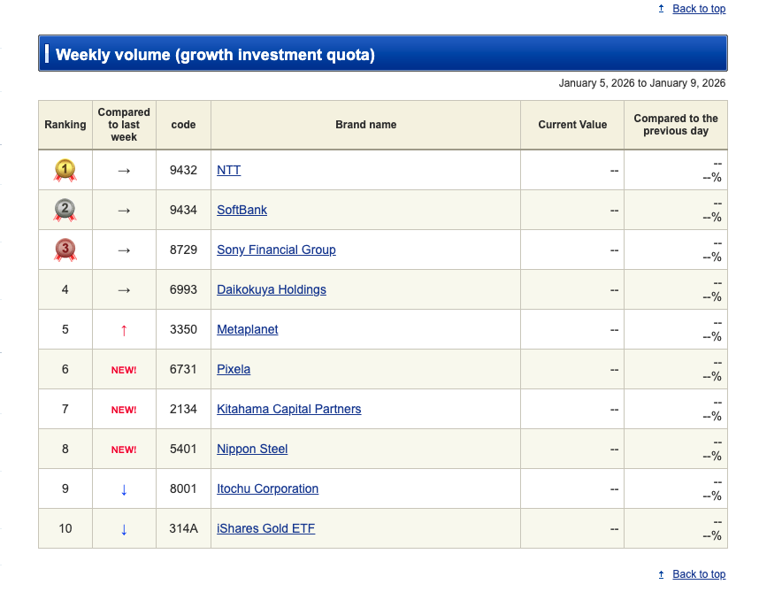Click the ranking number 7 cell
The width and height of the screenshot is (759, 592).
click(x=65, y=409)
